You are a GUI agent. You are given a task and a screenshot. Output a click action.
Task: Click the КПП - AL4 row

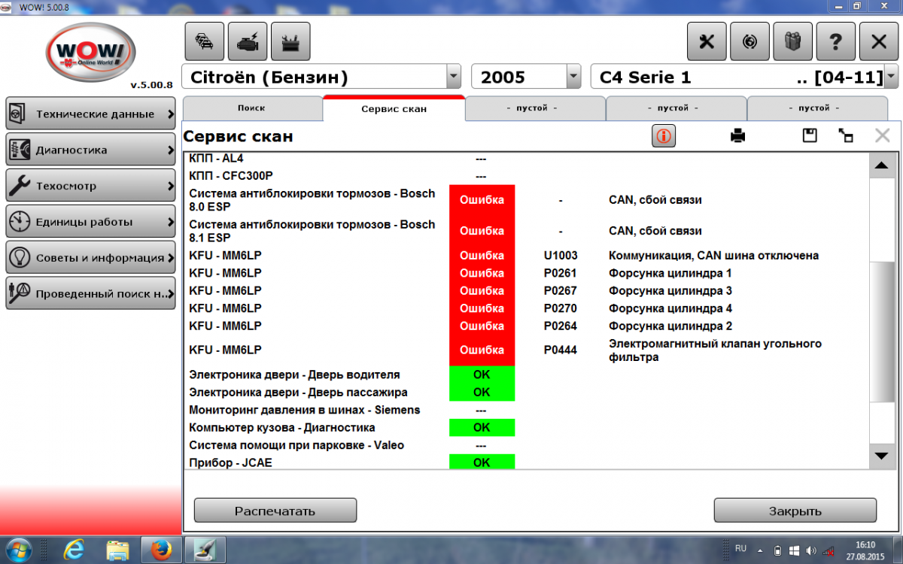527,159
